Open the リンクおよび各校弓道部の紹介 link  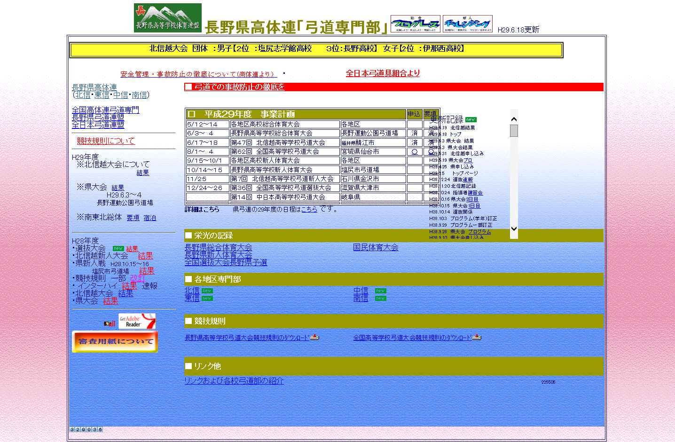click(234, 381)
